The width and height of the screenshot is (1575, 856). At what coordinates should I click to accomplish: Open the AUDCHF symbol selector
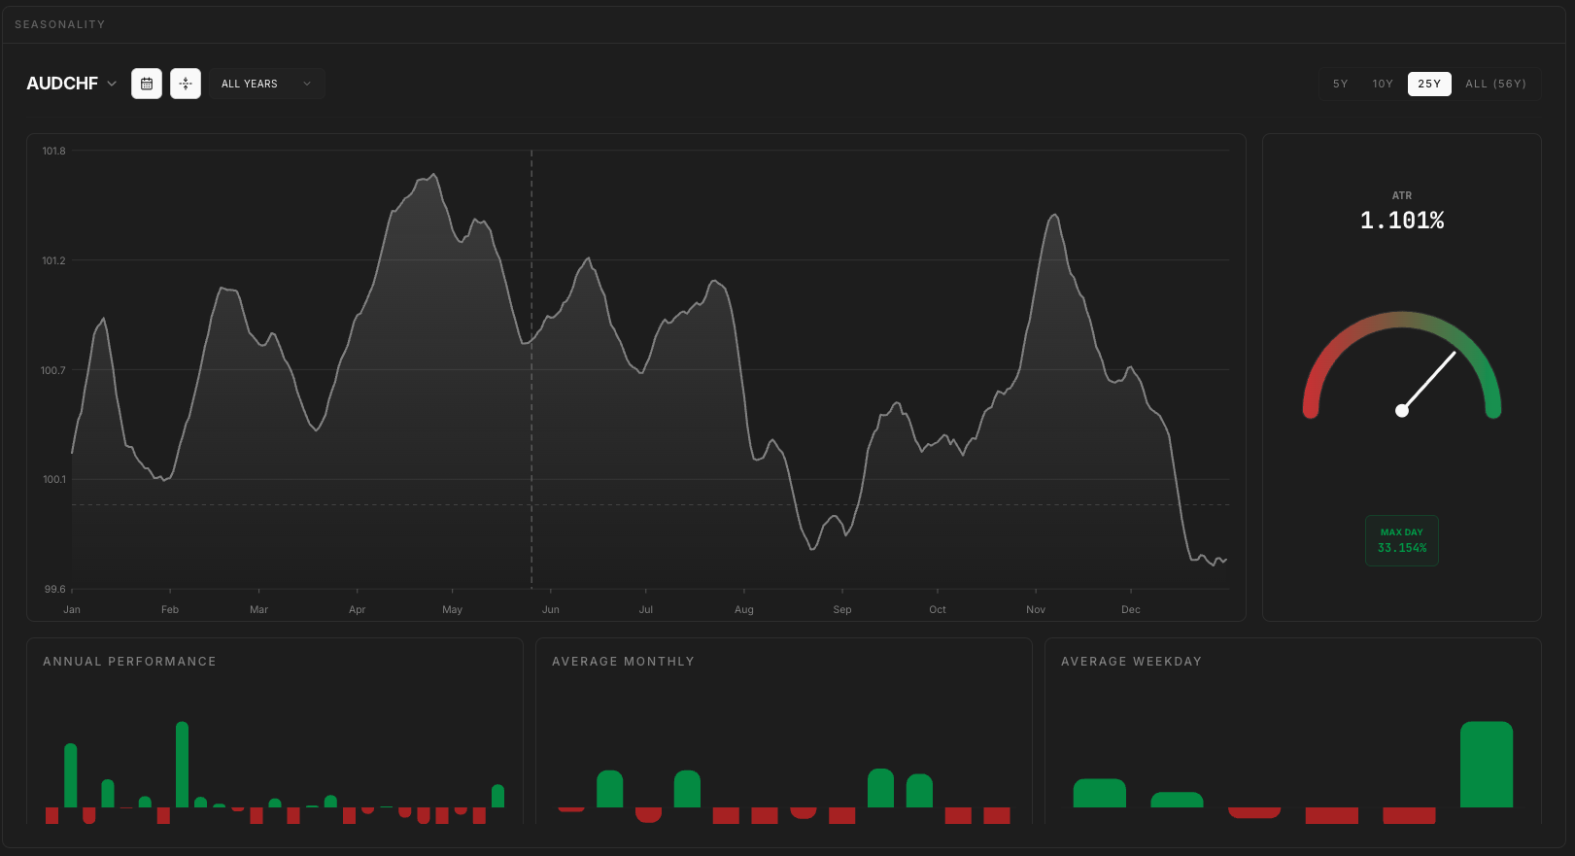pyautogui.click(x=72, y=84)
